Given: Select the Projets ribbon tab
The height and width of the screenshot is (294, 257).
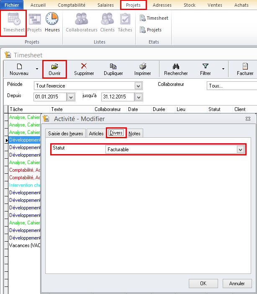Looking at the screenshot, I should (133, 5).
